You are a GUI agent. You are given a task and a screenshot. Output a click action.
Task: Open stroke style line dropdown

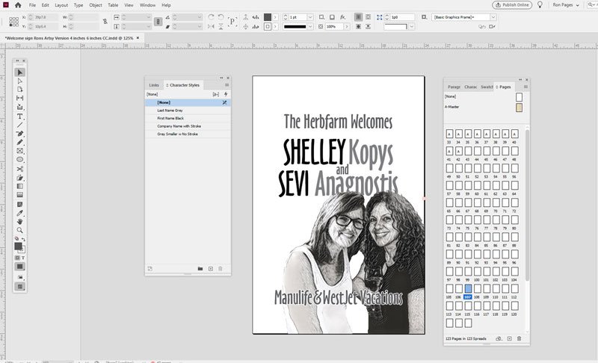click(310, 27)
